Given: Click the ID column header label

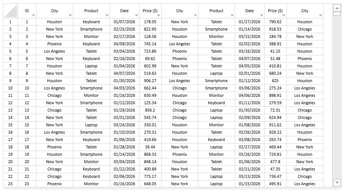Looking at the screenshot, I should 27,11.
